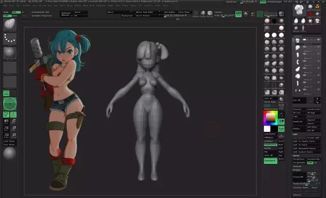Adjust the See-through slider in title bar
The image size is (326, 198).
click(249, 2)
